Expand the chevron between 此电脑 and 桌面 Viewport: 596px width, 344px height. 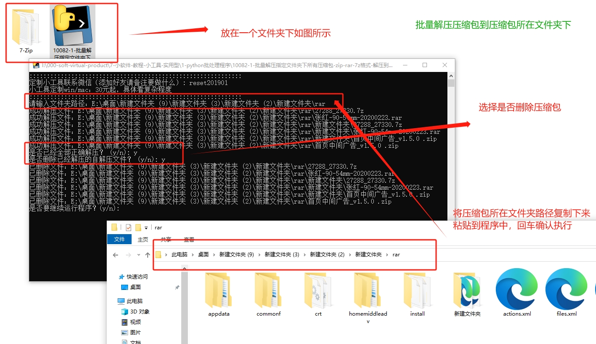click(193, 255)
